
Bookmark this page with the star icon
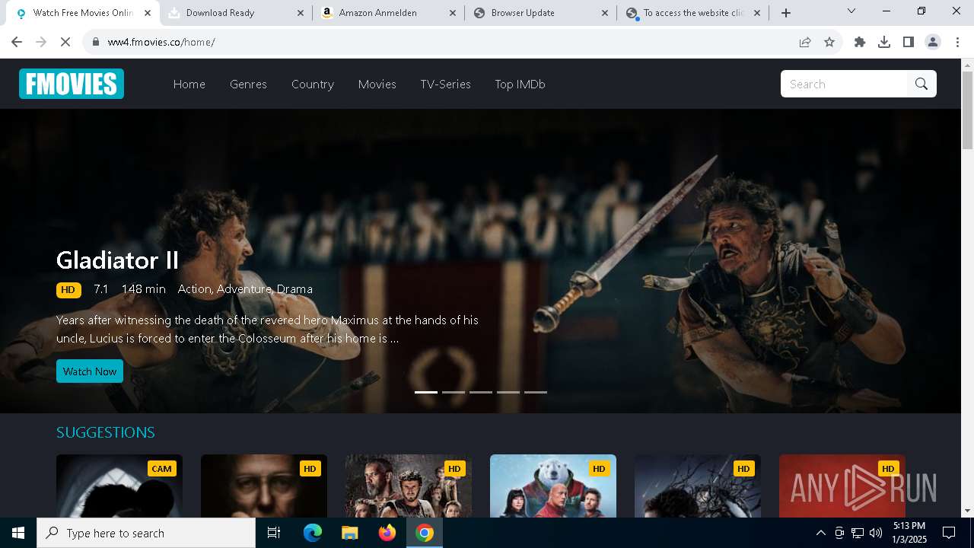(829, 42)
